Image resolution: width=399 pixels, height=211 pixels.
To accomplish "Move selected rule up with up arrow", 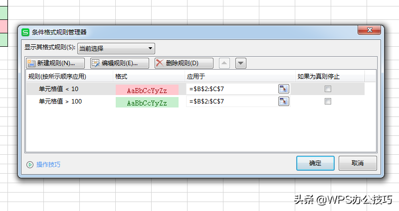I will coord(224,63).
